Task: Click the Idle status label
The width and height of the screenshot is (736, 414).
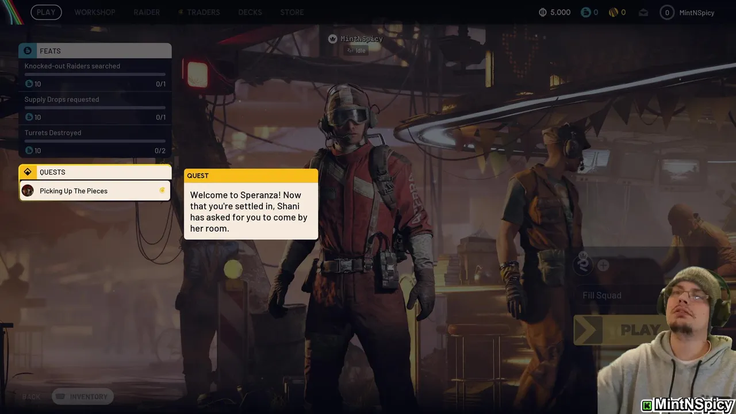Action: point(355,51)
